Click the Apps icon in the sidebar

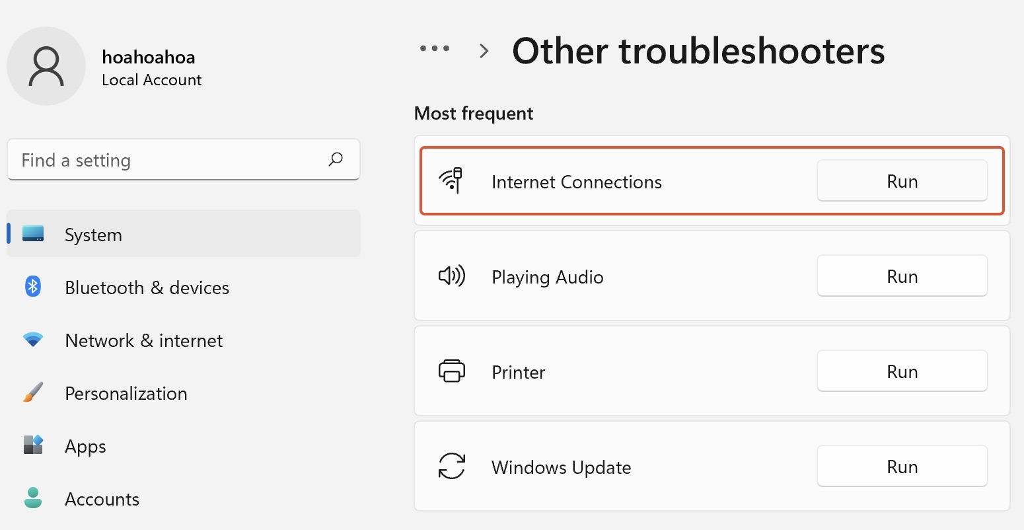click(x=32, y=445)
